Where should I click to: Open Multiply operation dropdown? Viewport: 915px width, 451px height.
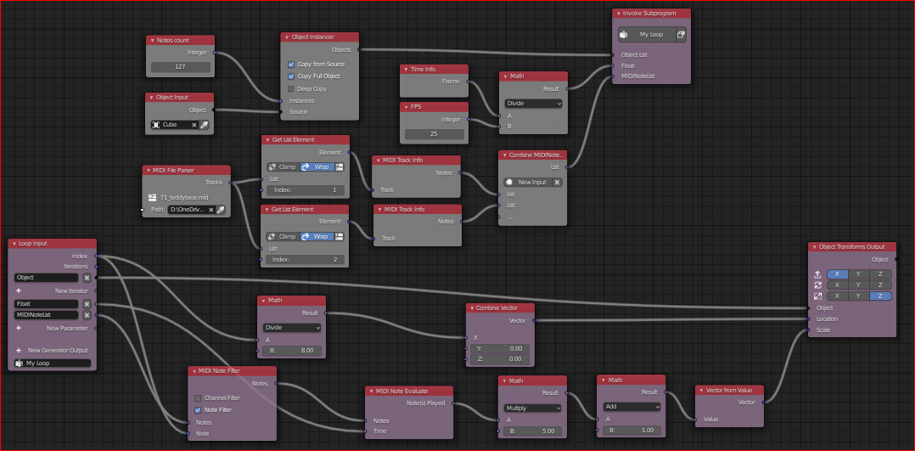pos(532,408)
